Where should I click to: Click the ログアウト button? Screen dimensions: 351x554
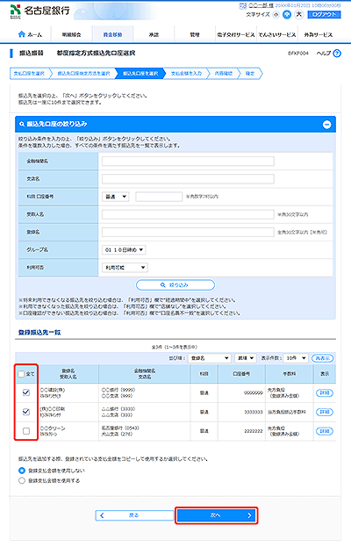tap(324, 14)
